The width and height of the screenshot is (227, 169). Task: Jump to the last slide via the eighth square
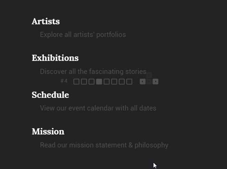pyautogui.click(x=129, y=82)
